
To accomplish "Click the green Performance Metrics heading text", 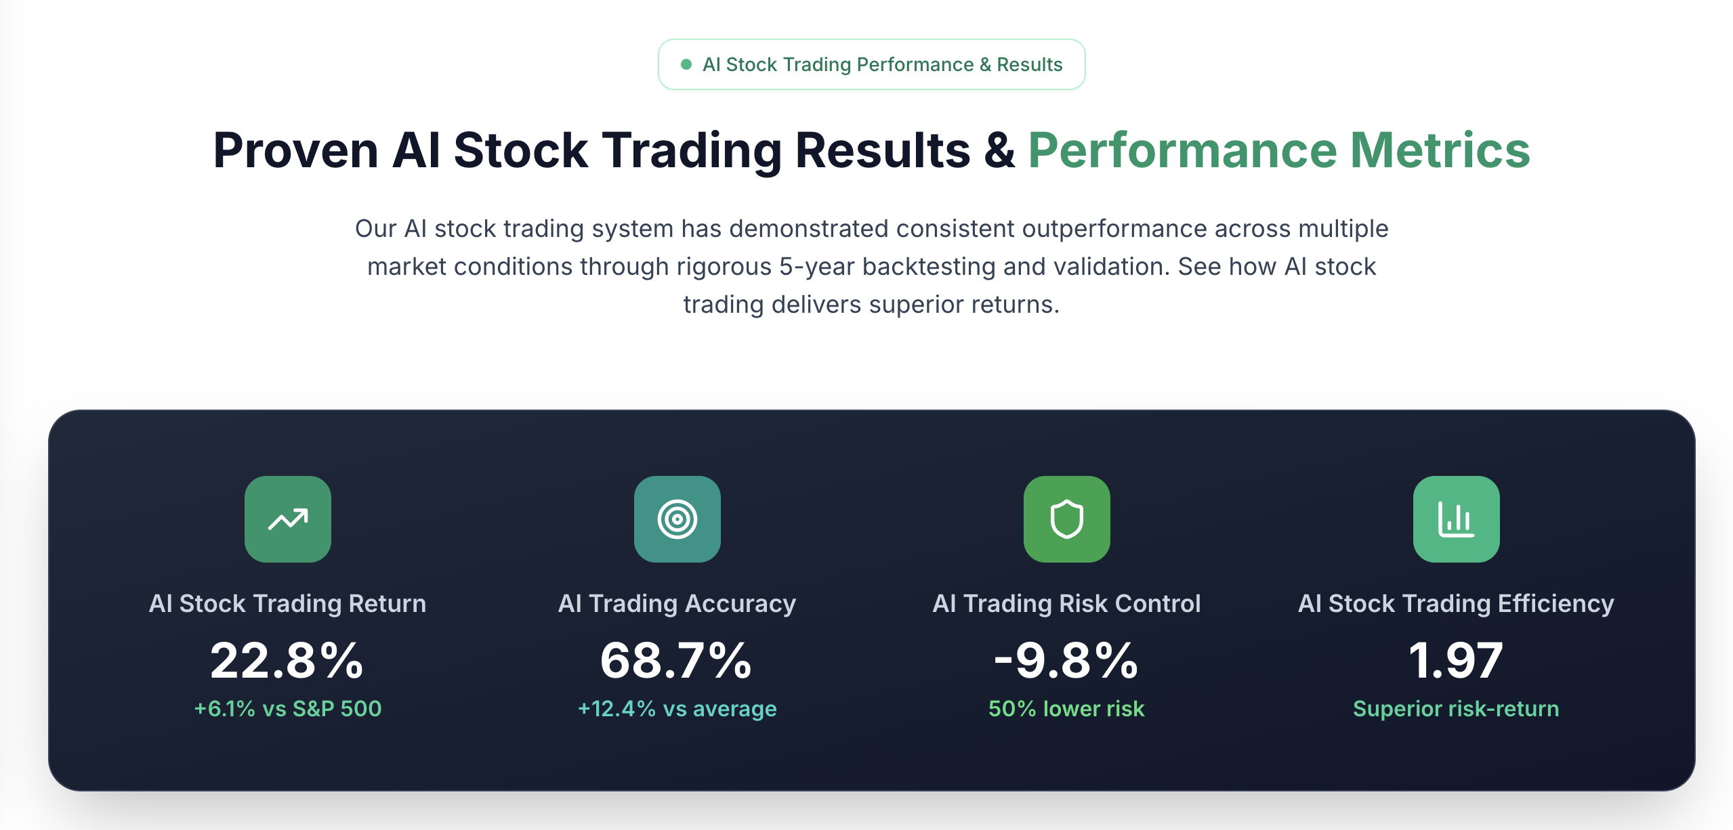I will coord(1279,150).
